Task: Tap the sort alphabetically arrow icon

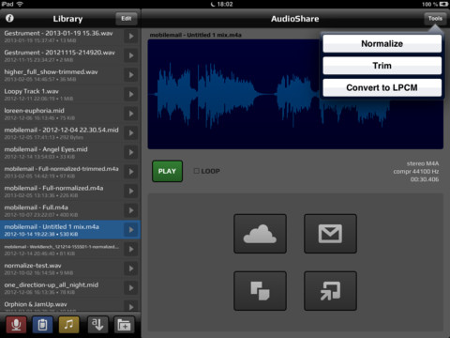Action: 97,325
